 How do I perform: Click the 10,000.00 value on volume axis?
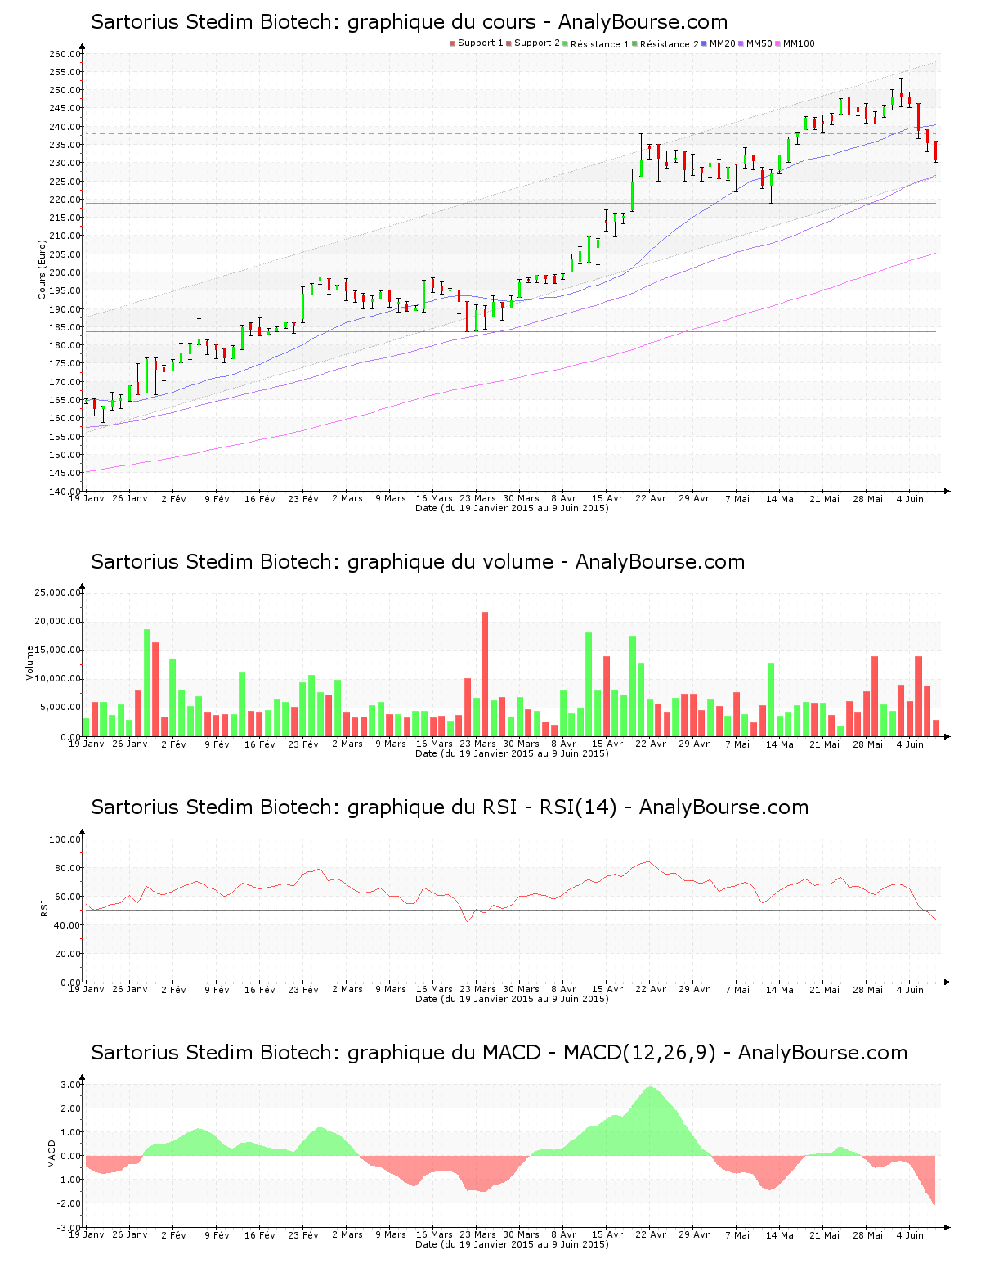[x=57, y=679]
